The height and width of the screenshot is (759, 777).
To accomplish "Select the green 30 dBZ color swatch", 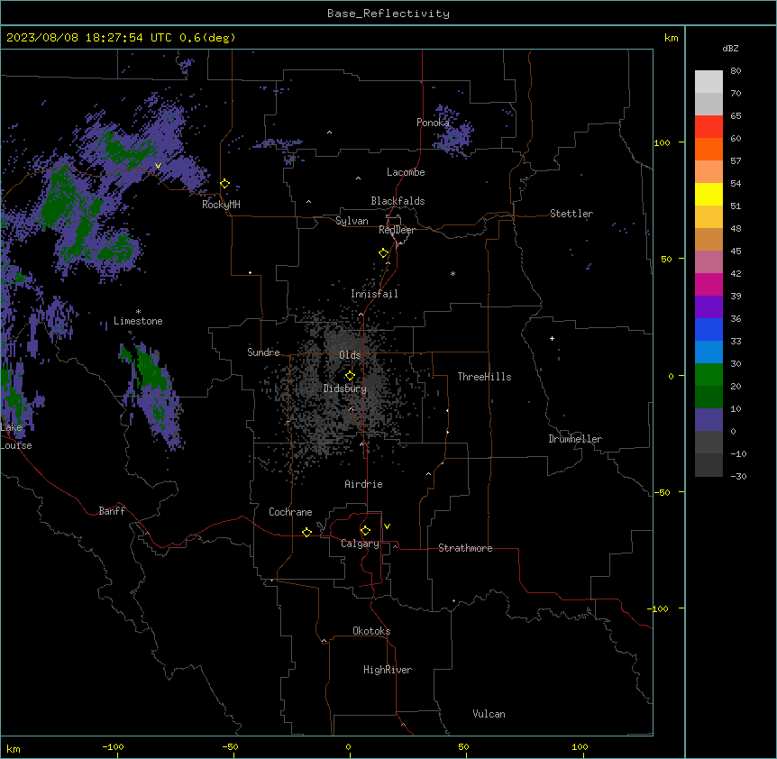I will (708, 375).
